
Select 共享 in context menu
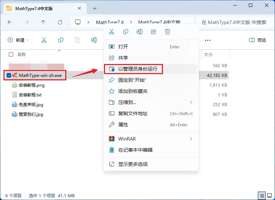(x=151, y=58)
